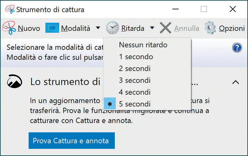248x156 pixels.
Task: Click the blue rectangle Modalità icon
Action: (x=52, y=28)
